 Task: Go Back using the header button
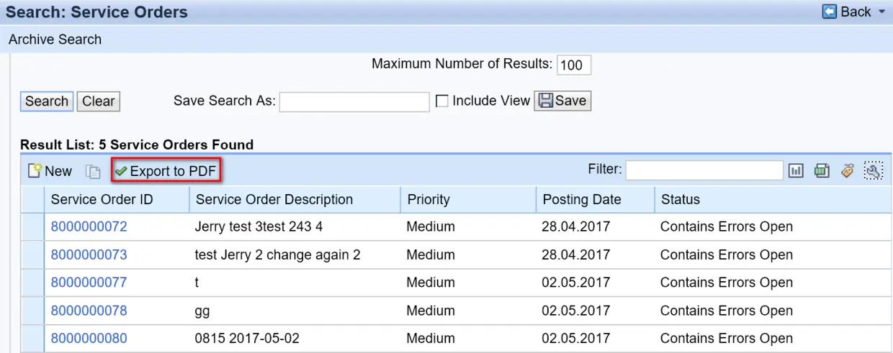pos(847,12)
